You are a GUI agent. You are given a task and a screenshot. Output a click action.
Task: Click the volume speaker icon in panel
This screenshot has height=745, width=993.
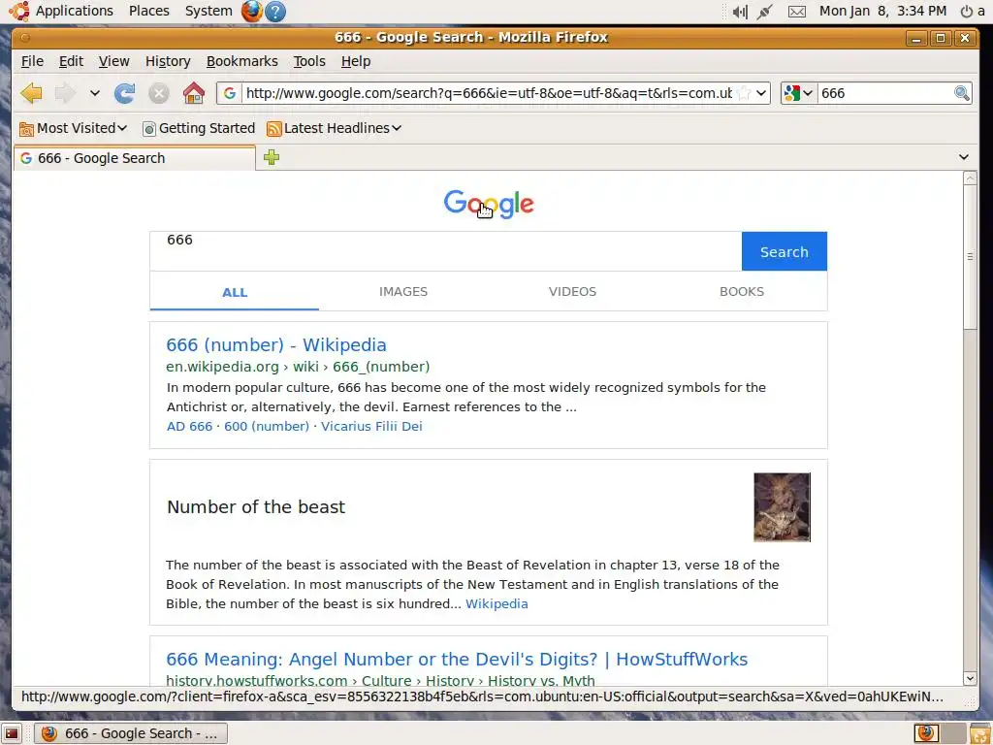coord(740,12)
